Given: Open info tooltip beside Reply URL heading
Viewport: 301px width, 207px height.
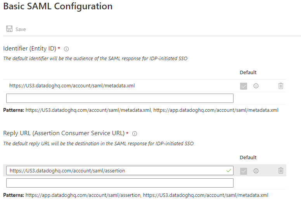Looking at the screenshot, I should 135,134.
